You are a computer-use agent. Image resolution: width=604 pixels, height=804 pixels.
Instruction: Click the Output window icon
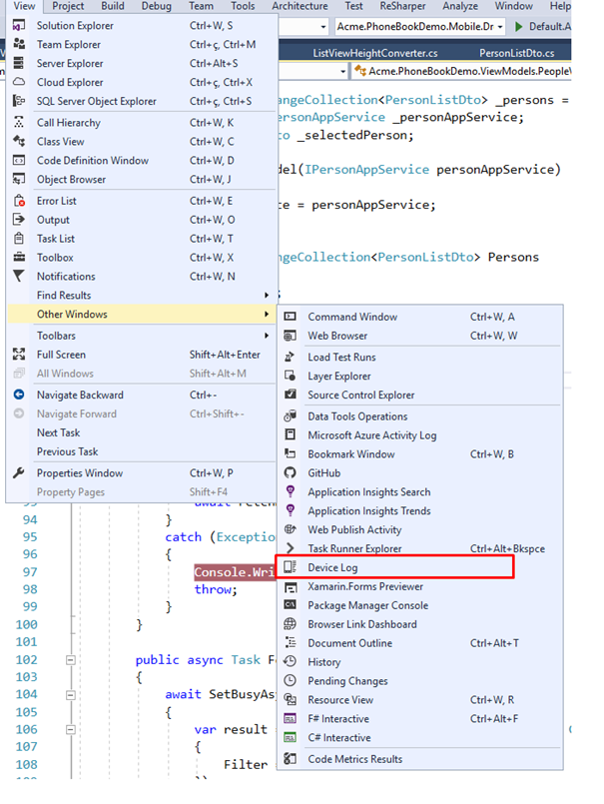(19, 220)
